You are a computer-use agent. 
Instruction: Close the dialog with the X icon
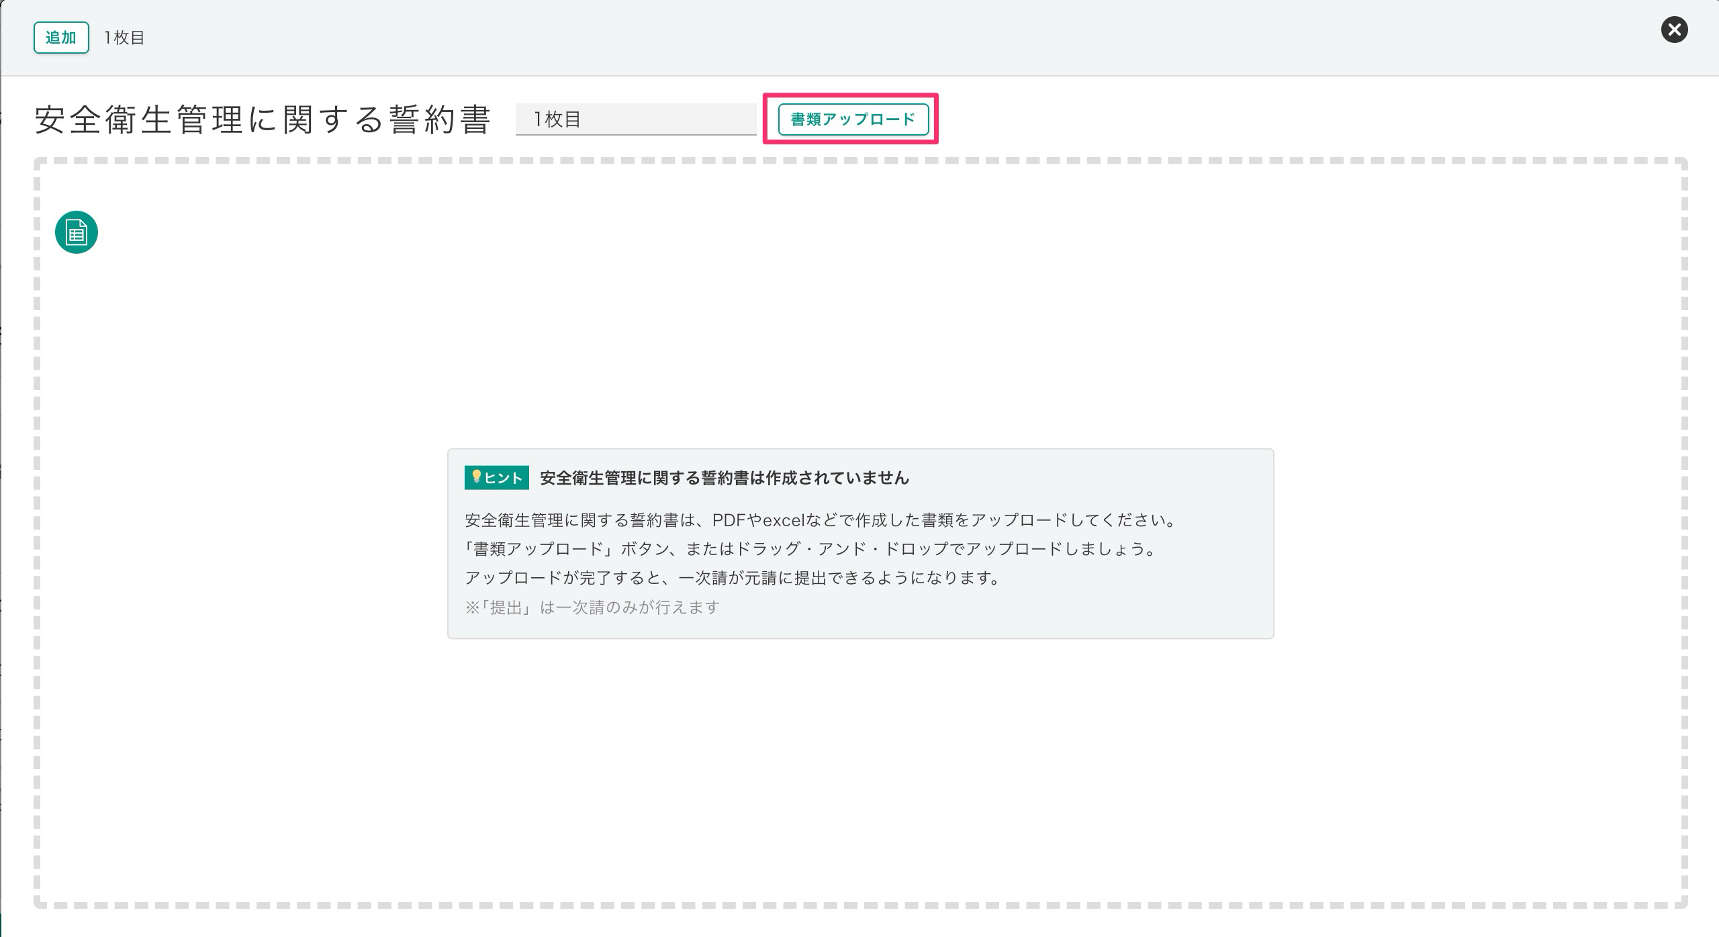coord(1674,30)
